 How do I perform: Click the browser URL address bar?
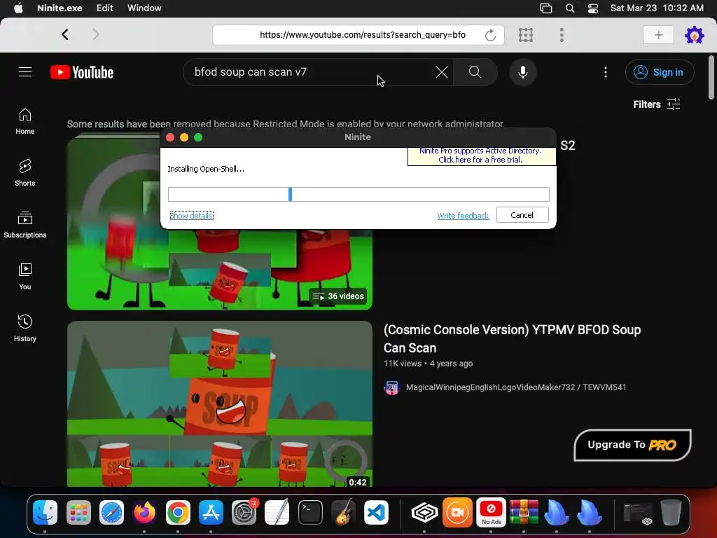click(358, 35)
